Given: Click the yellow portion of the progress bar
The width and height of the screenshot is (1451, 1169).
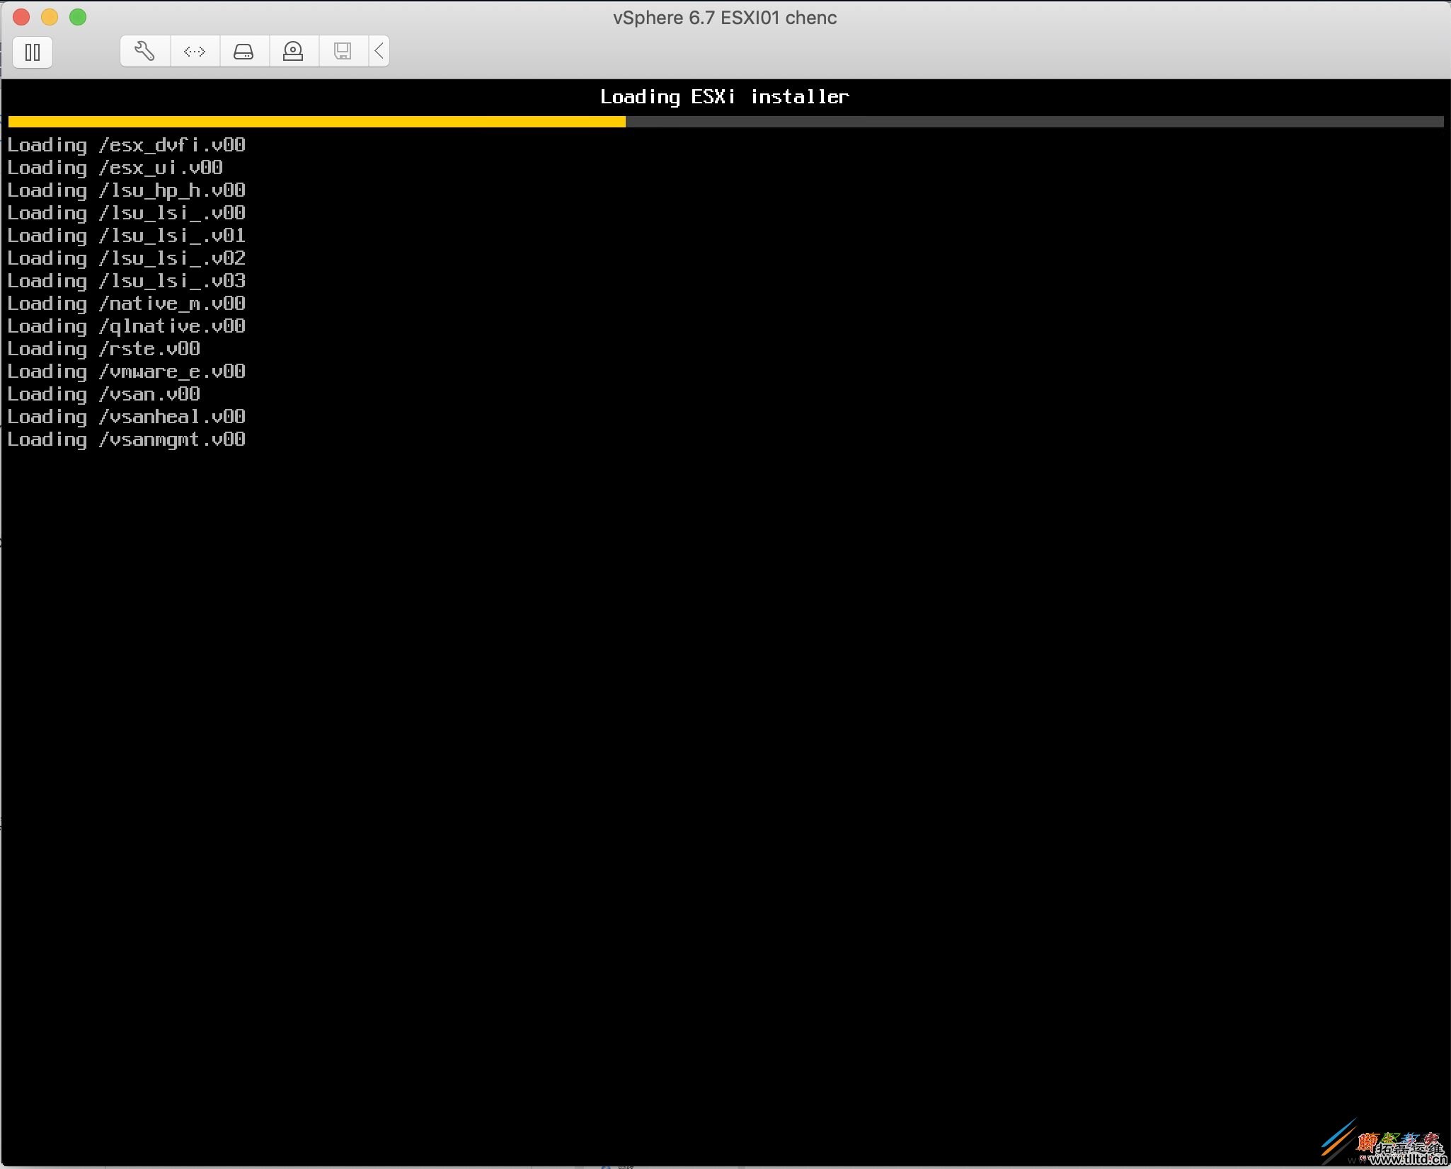Looking at the screenshot, I should (x=319, y=122).
